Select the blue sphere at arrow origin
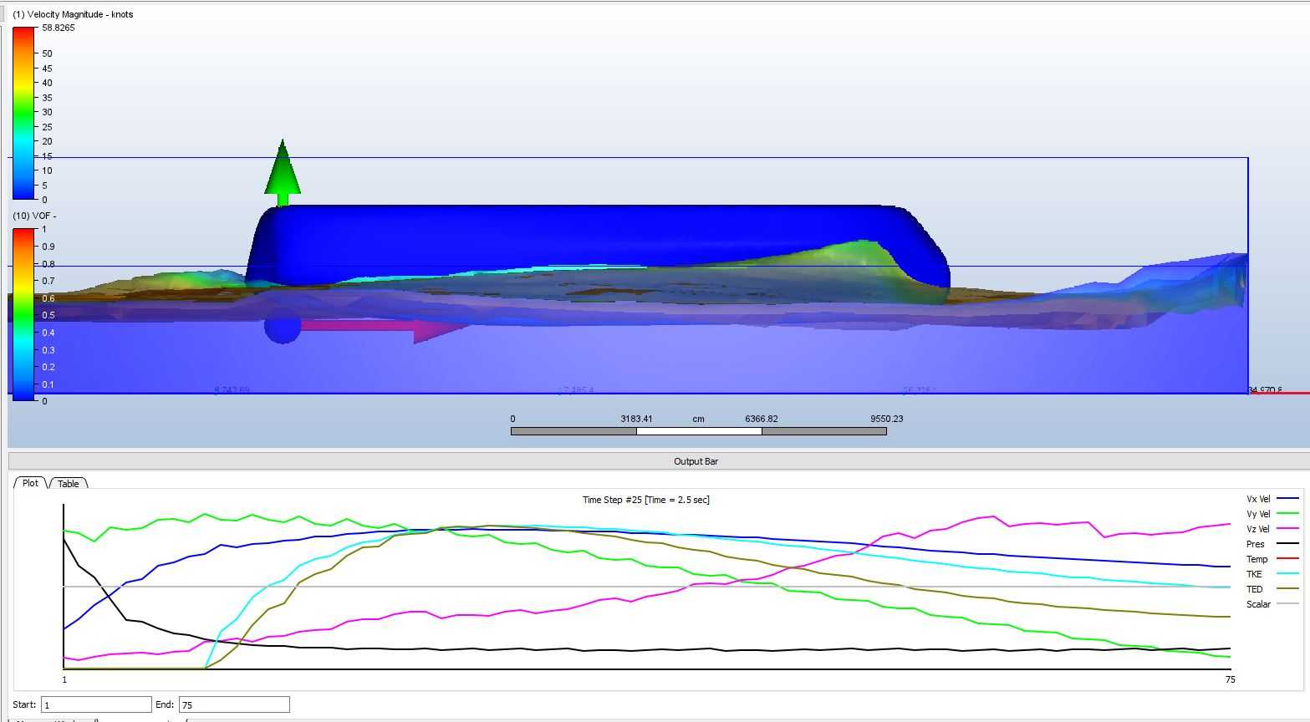This screenshot has width=1310, height=722. pos(283,327)
